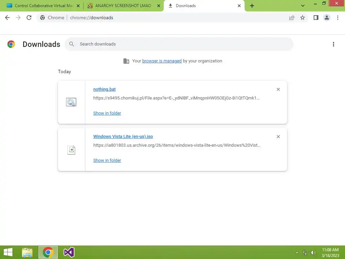Launch Visual Studio from taskbar
345x259 pixels.
coord(69,252)
